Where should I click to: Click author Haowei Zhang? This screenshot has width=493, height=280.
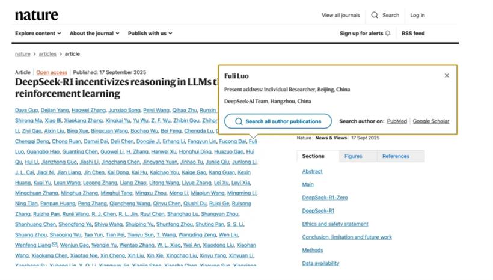click(x=88, y=111)
